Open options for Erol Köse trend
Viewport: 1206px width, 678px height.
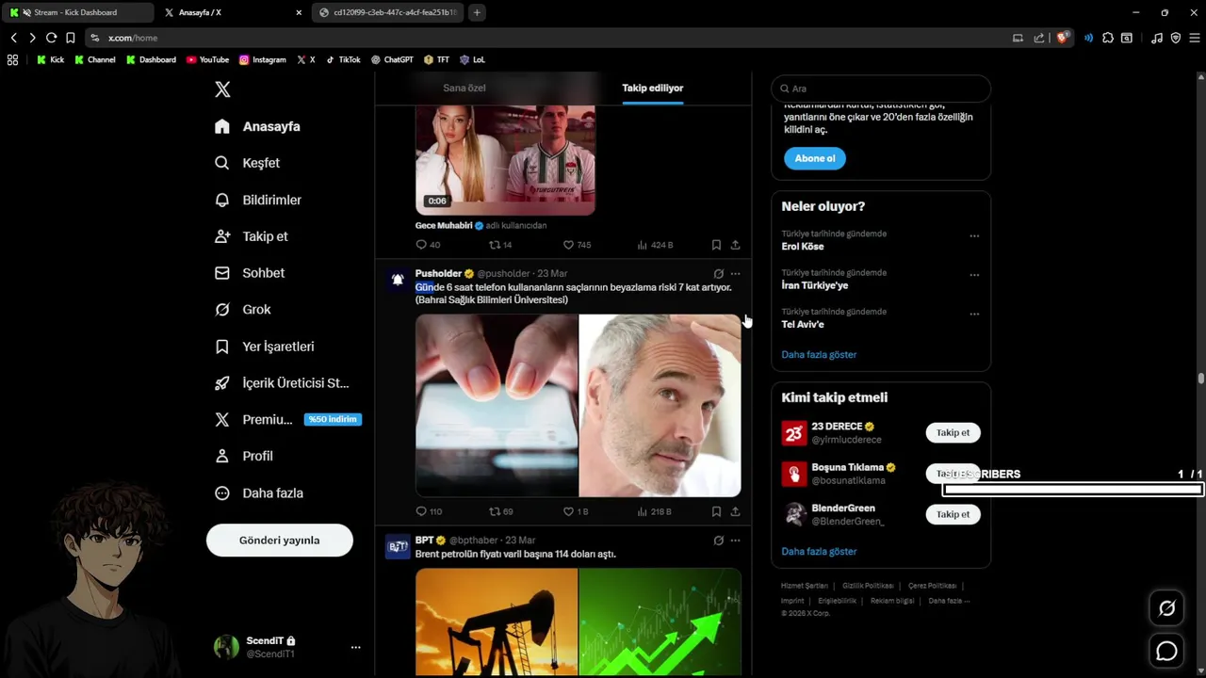click(974, 236)
